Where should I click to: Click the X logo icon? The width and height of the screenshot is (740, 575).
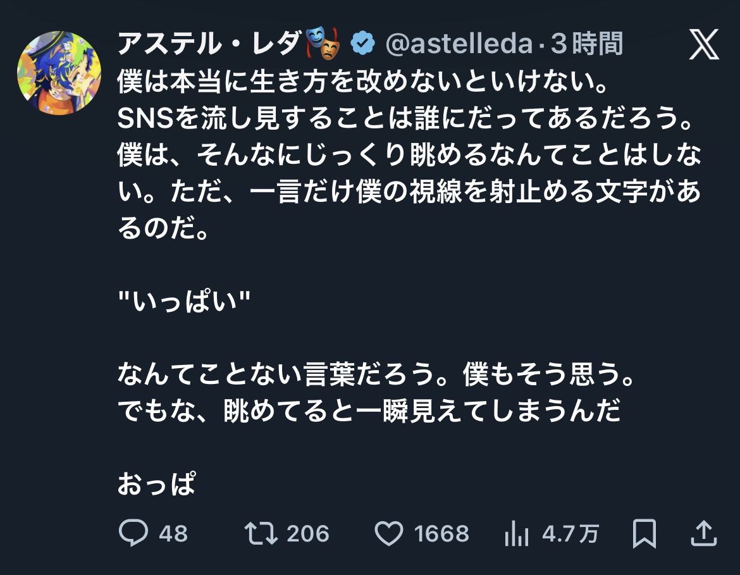[x=704, y=45]
